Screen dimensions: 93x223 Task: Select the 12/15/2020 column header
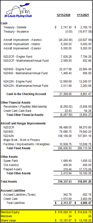(64, 15)
